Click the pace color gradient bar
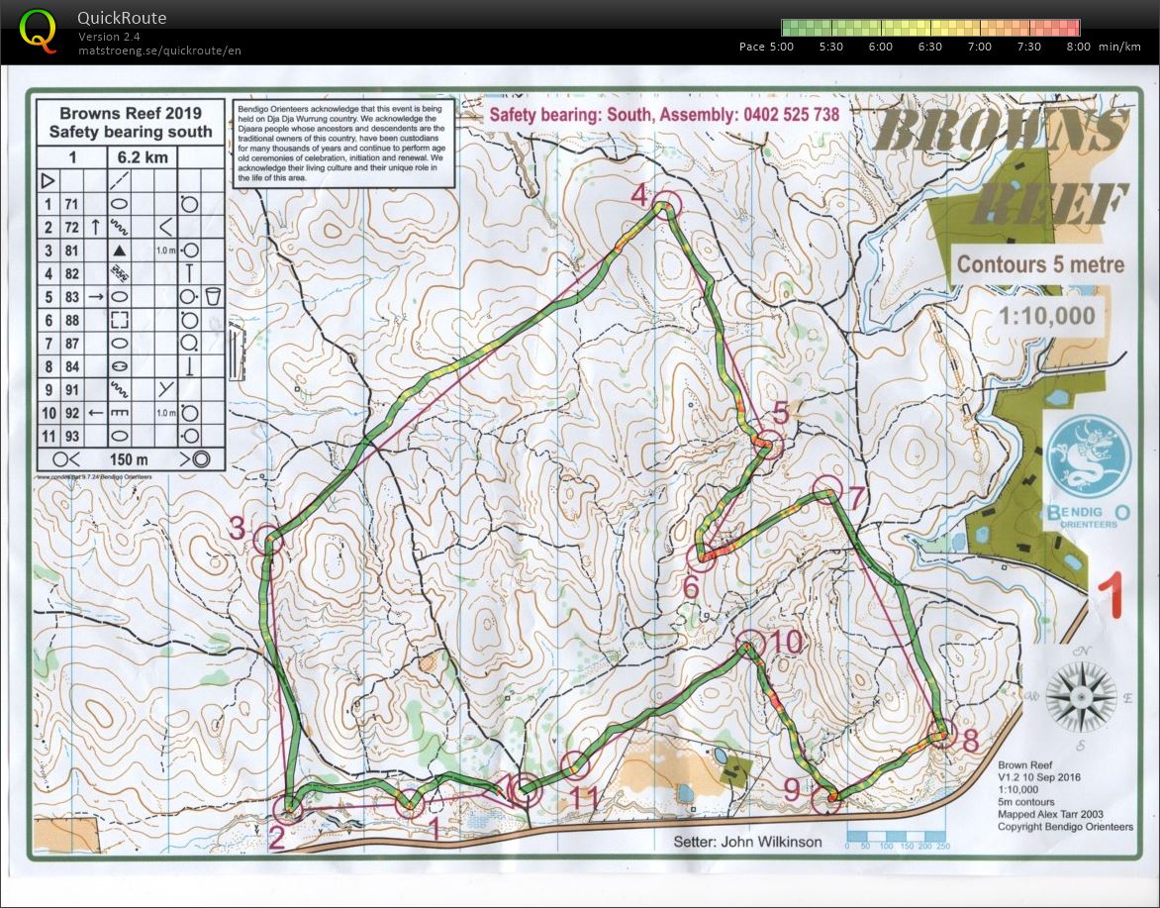 [929, 28]
